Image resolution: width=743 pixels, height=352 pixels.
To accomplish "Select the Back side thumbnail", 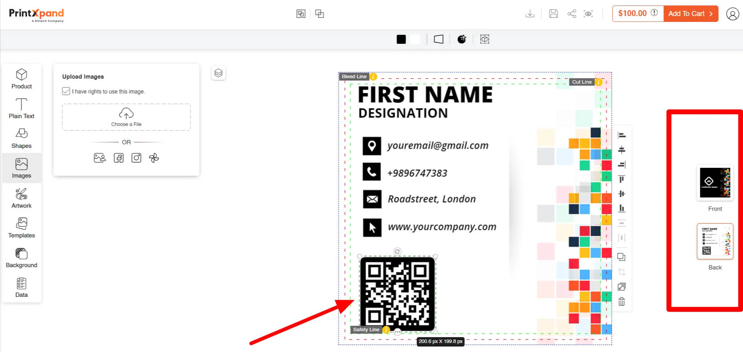I will [x=715, y=241].
